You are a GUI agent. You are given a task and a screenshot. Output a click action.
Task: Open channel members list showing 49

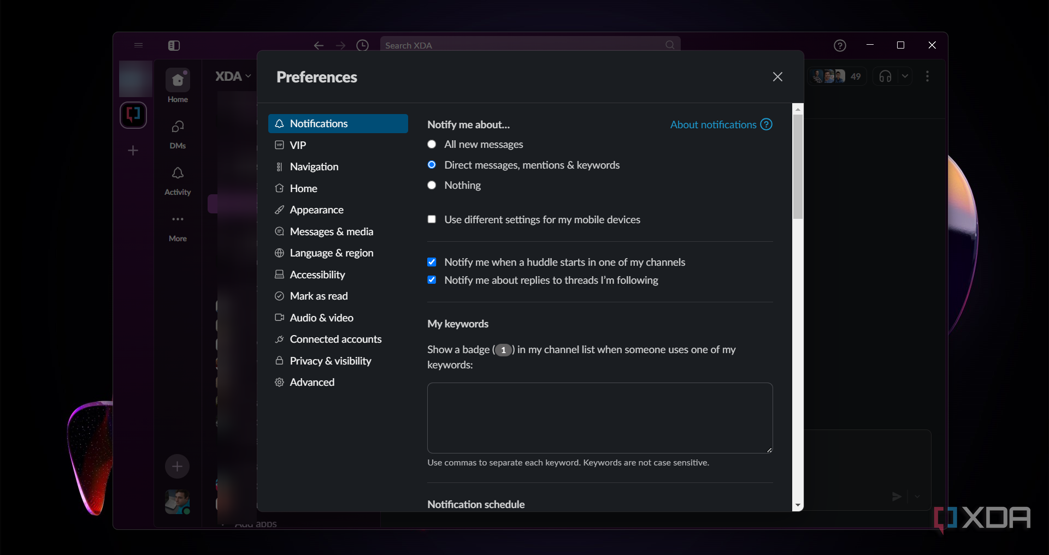point(836,76)
